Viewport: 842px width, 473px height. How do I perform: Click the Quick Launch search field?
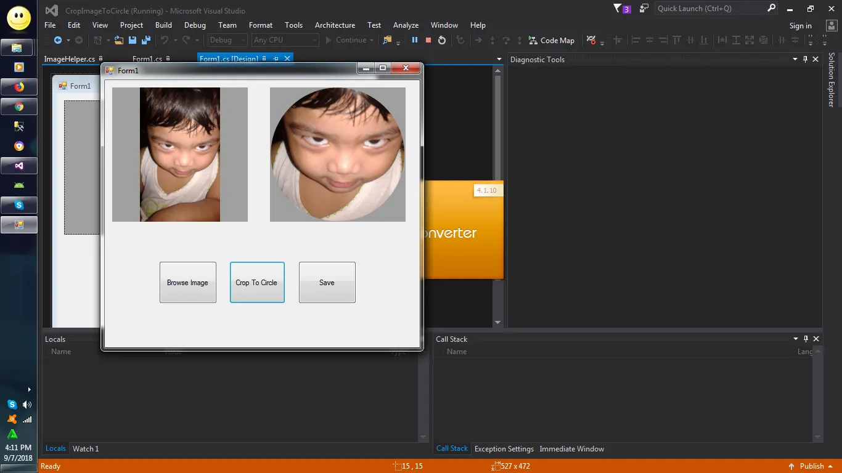(x=710, y=9)
